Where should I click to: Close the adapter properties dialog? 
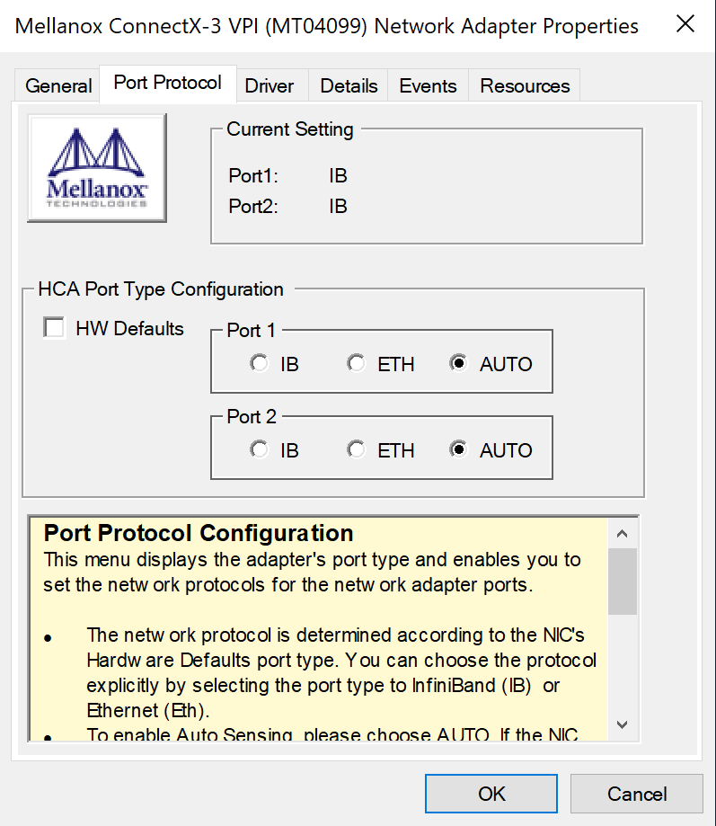click(x=685, y=24)
